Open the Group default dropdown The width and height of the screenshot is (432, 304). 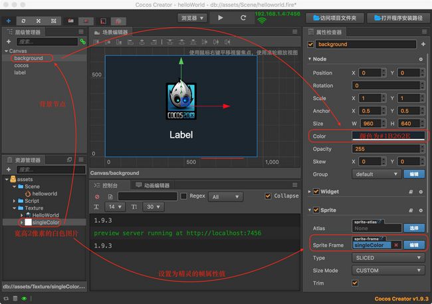coord(376,174)
